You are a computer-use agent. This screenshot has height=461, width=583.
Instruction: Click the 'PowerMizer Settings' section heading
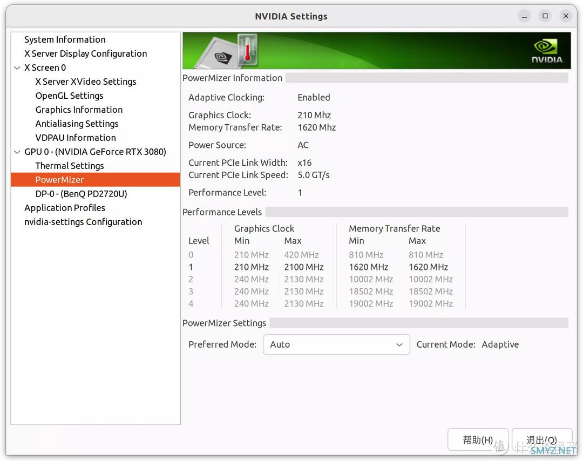point(224,323)
